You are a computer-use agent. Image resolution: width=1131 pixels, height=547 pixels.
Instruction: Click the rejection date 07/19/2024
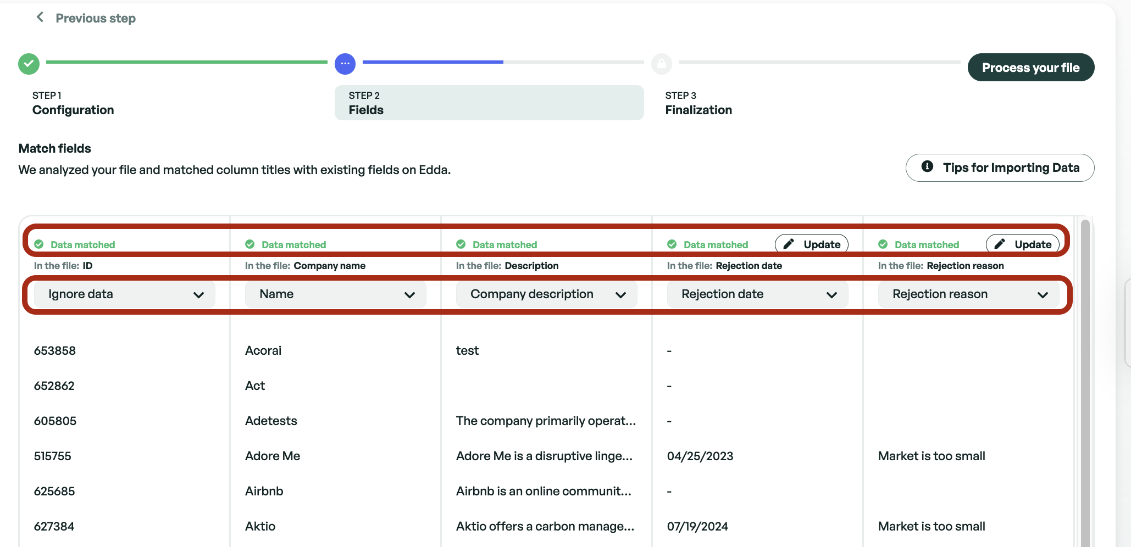tap(697, 526)
